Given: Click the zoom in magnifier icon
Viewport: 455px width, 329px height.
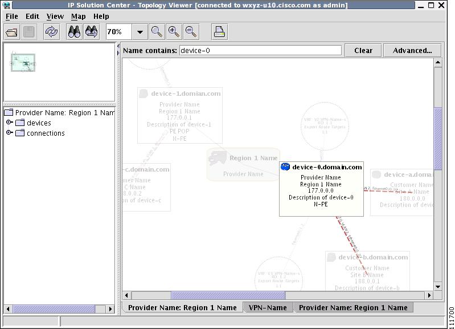Looking at the screenshot, I should coord(174,32).
